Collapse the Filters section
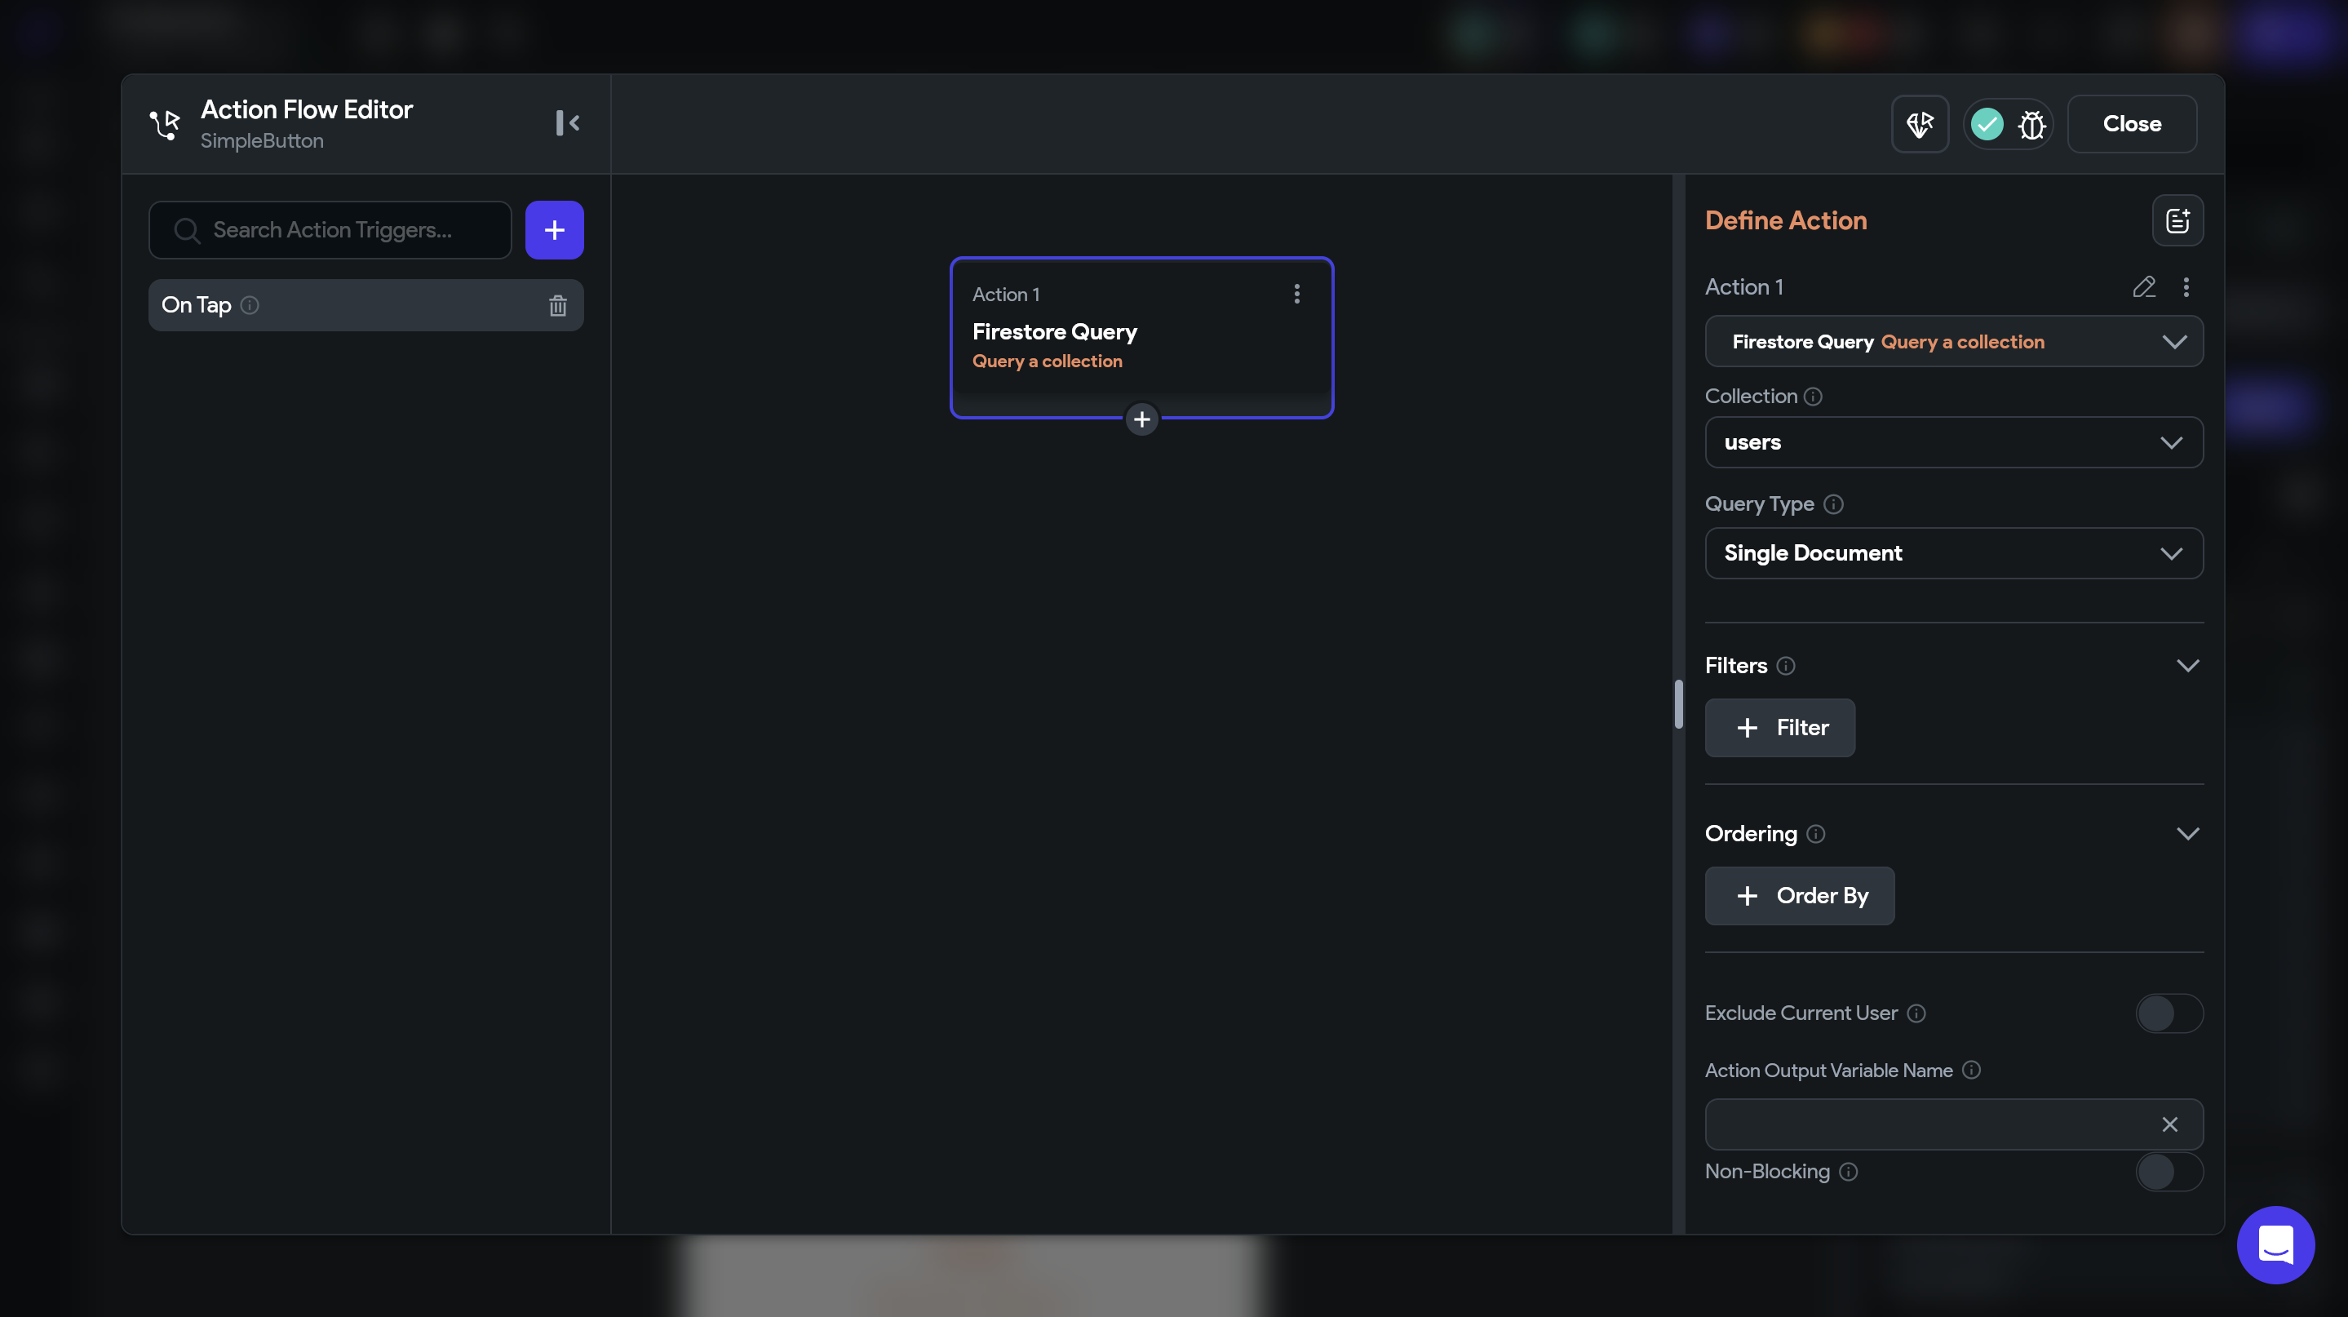2348x1317 pixels. pyautogui.click(x=2186, y=665)
